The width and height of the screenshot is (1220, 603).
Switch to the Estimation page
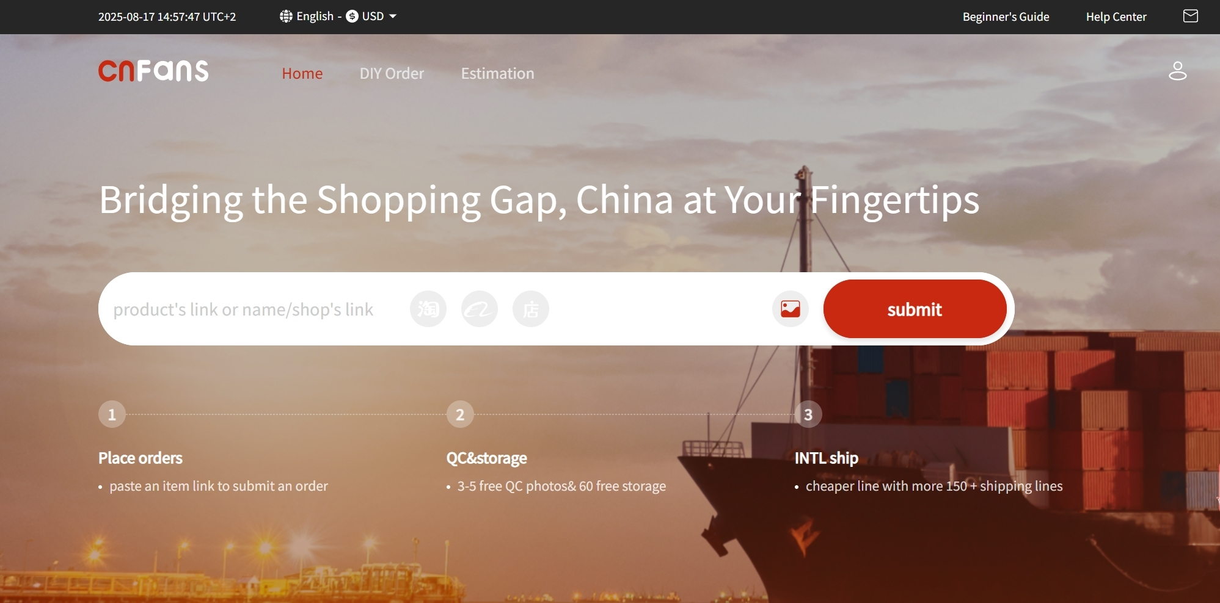coord(497,73)
